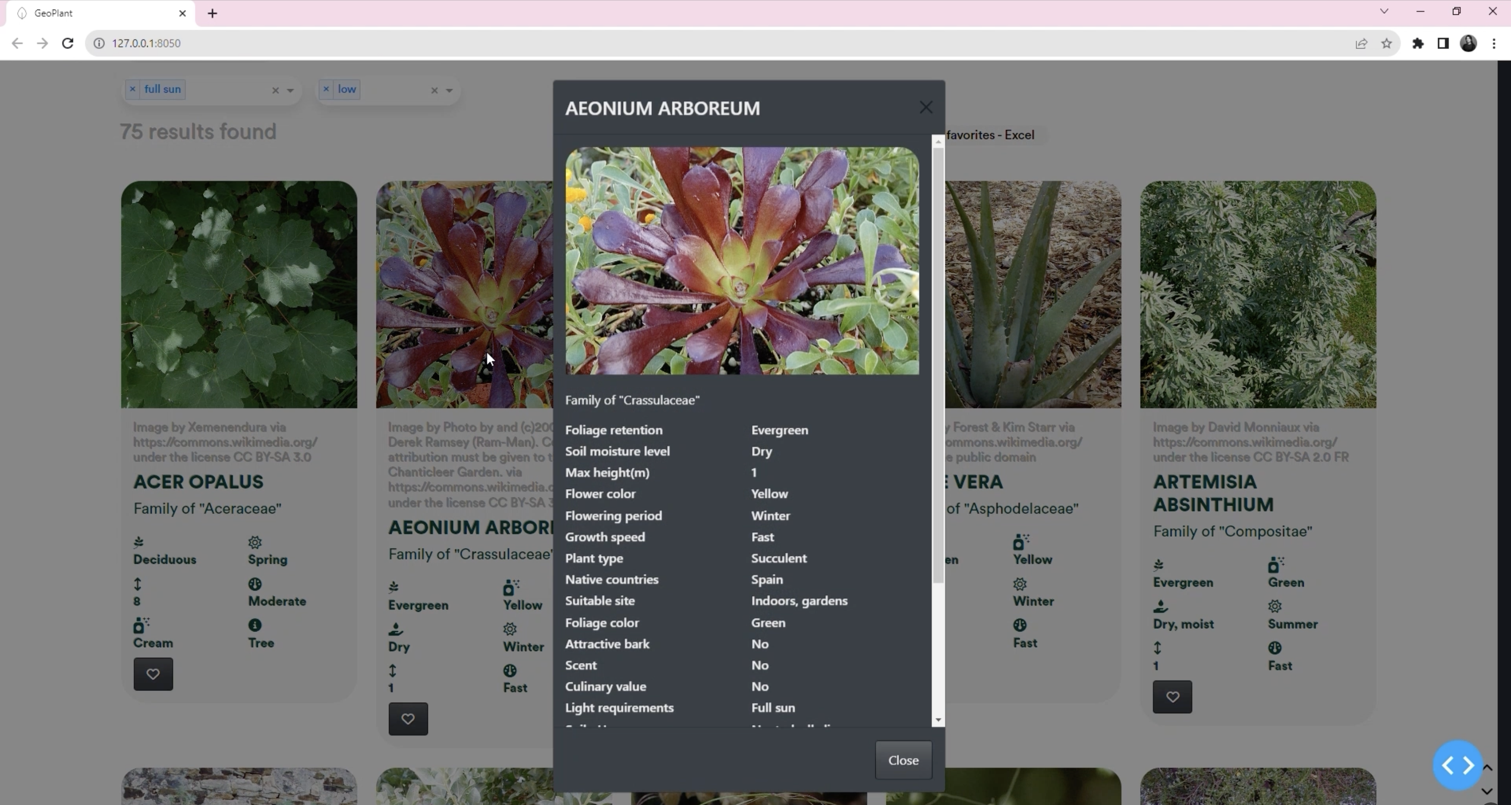Click the soil moisture icon above 'Dry, moist'
Viewport: 1511px width, 805px height.
tap(1161, 606)
